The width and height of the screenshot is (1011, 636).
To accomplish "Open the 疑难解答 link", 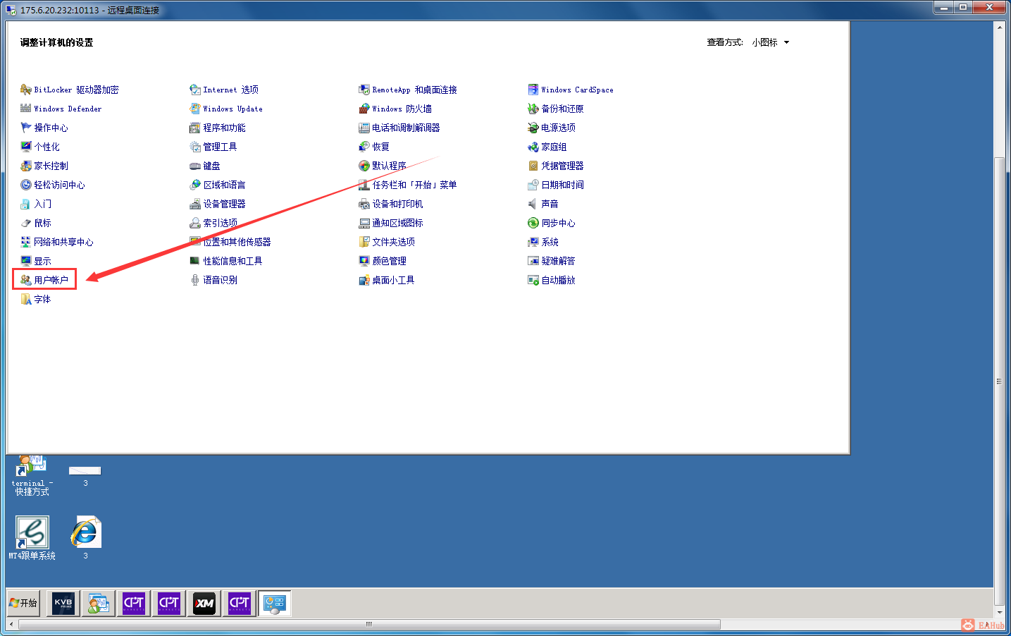I will [x=559, y=261].
